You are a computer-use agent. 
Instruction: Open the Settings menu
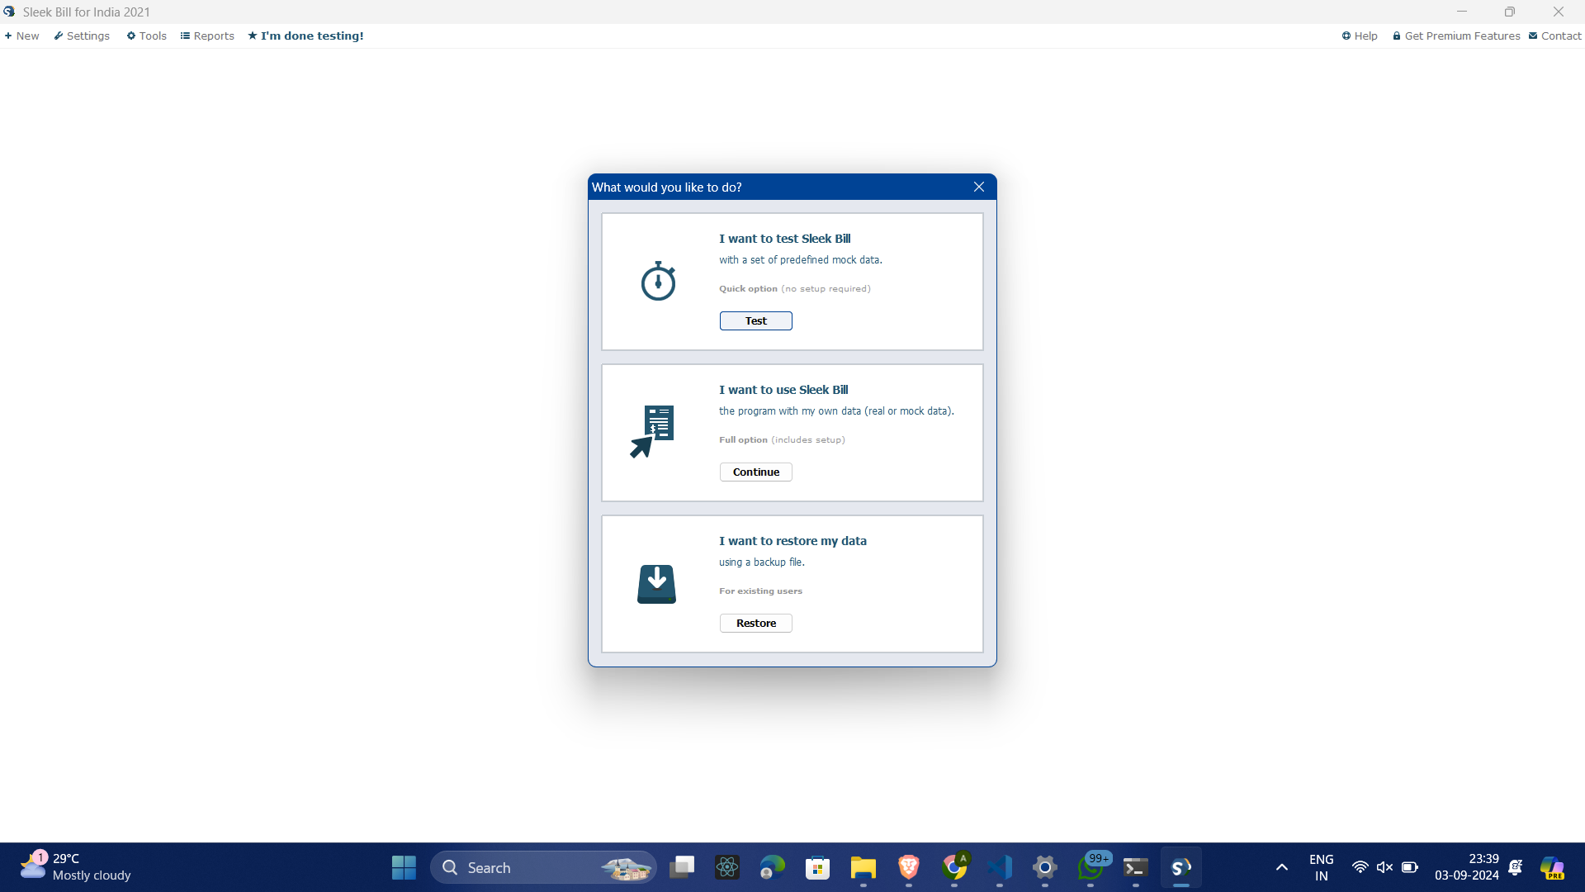point(82,36)
